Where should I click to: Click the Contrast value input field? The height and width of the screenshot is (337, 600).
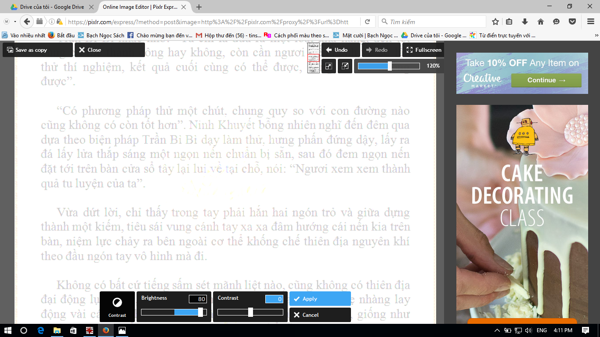click(x=274, y=299)
